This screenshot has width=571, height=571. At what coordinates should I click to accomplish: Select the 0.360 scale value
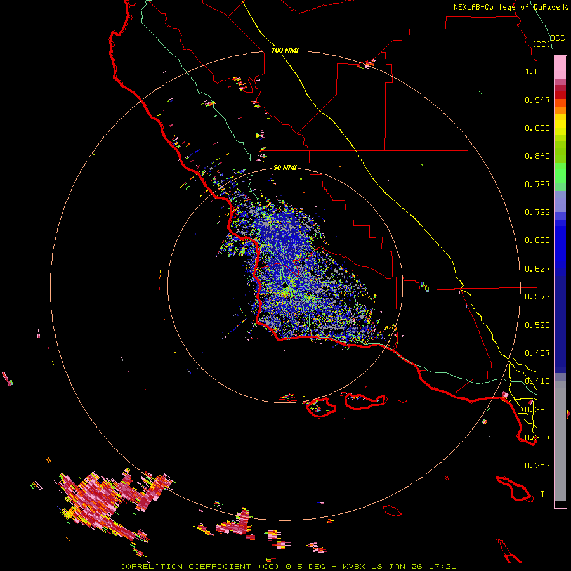pyautogui.click(x=537, y=410)
